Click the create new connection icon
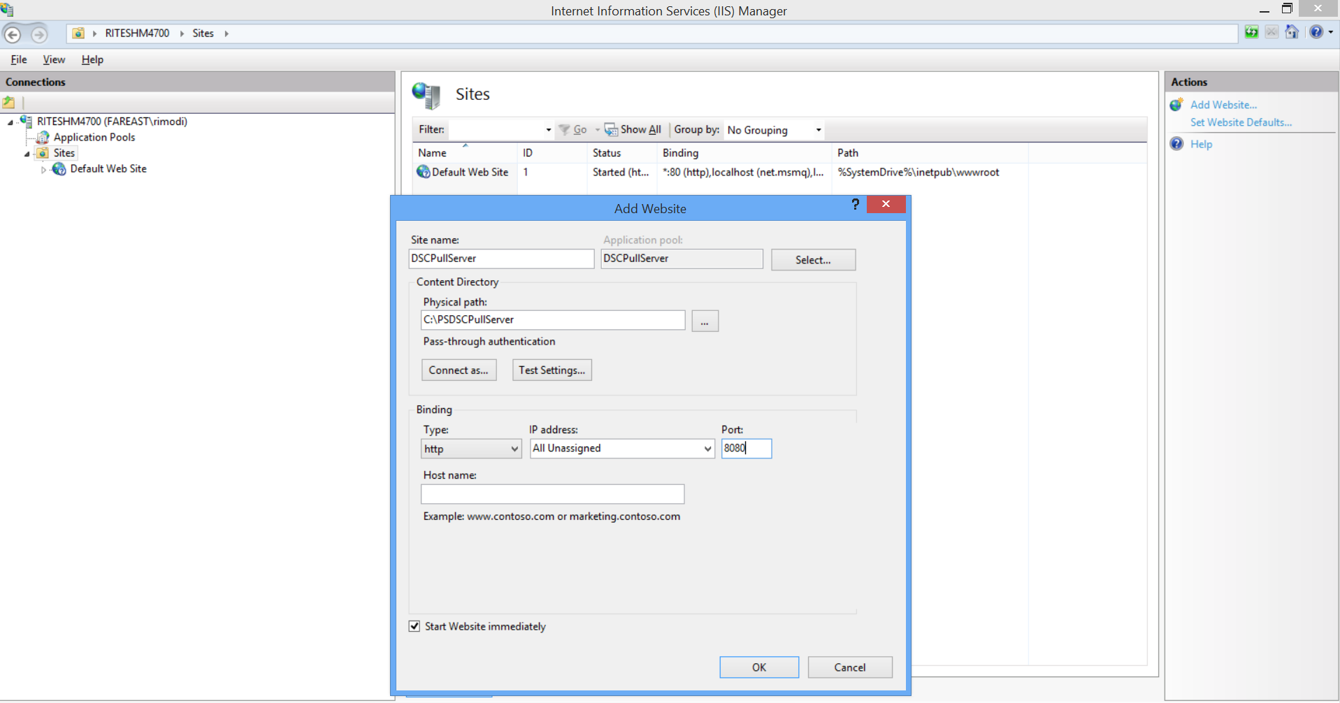This screenshot has width=1340, height=703. (9, 103)
